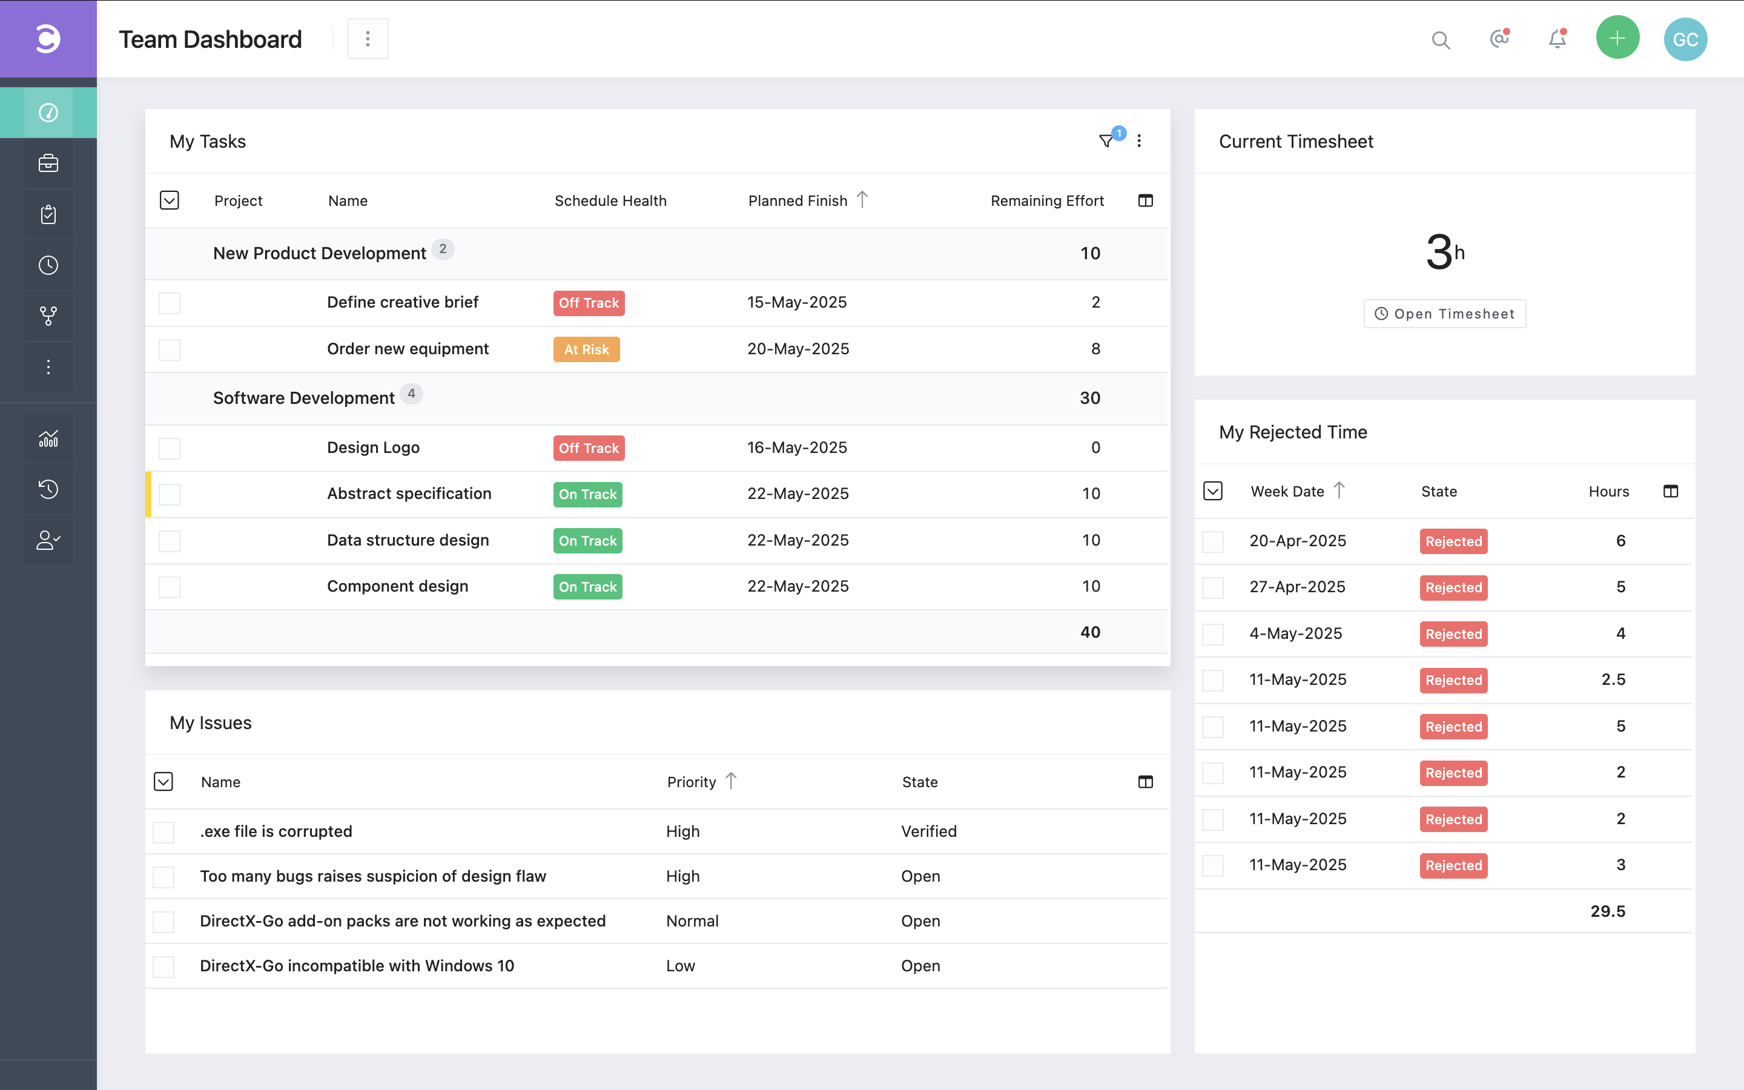Open Team Dashboard three-dot options menu
The image size is (1744, 1090).
368,39
